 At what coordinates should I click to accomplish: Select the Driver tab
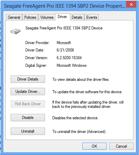point(62,17)
